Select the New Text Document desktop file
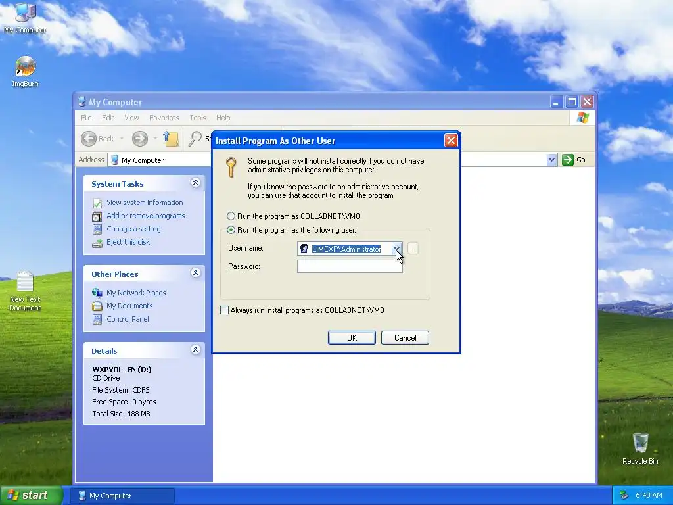This screenshot has height=505, width=673. pyautogui.click(x=25, y=291)
